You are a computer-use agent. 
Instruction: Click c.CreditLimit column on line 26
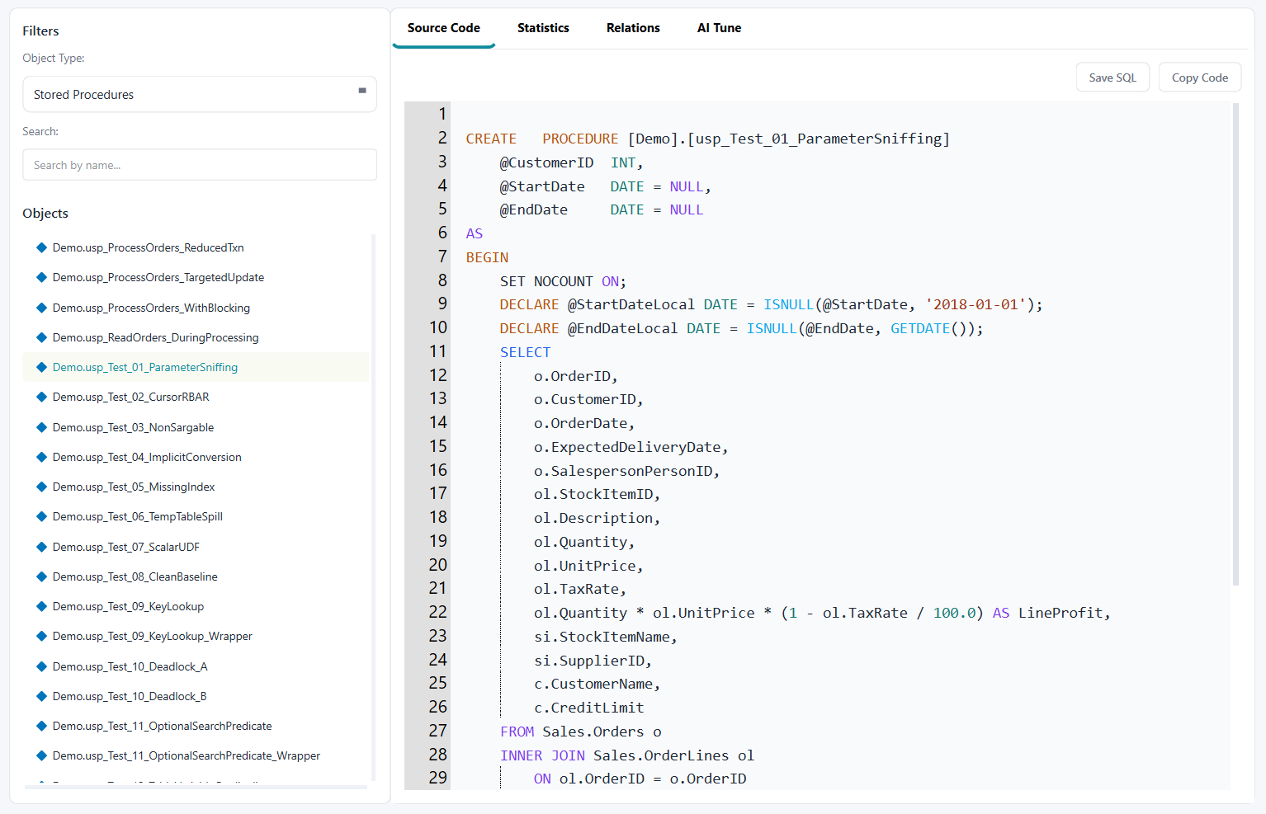click(x=588, y=708)
